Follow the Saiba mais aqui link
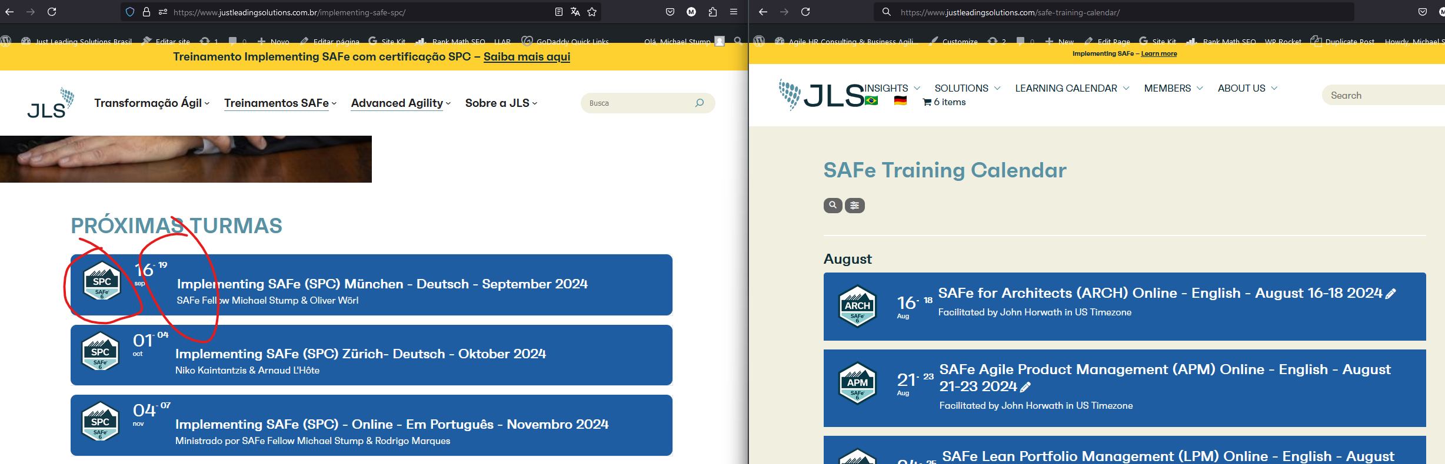This screenshot has height=464, width=1445. (527, 56)
